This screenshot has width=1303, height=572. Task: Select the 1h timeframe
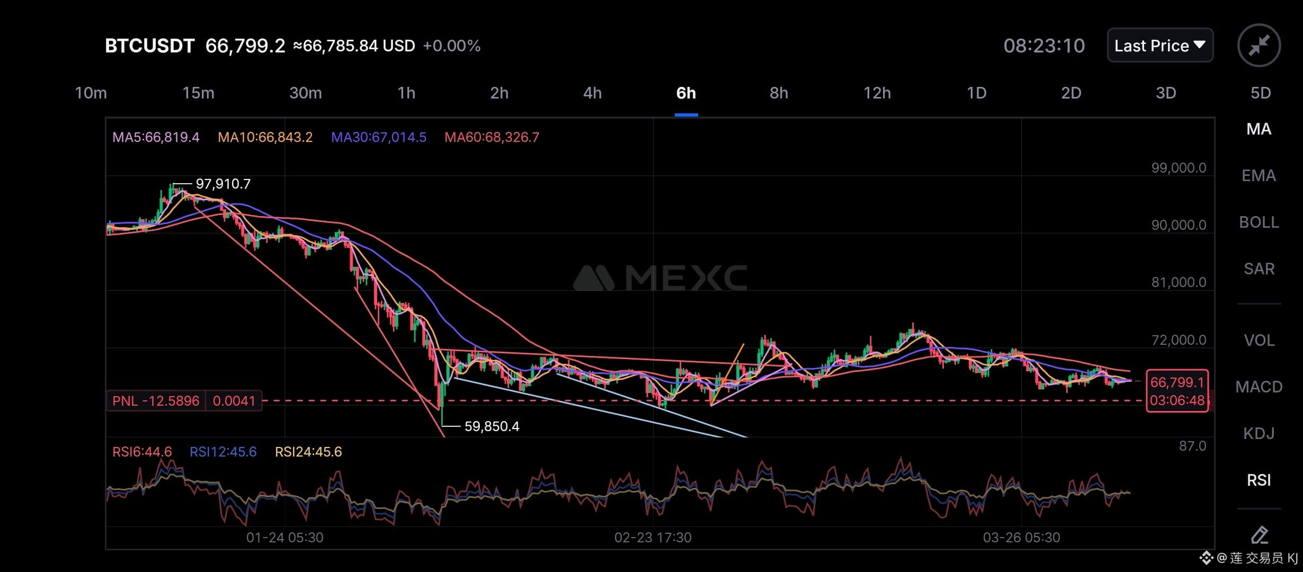tap(406, 93)
